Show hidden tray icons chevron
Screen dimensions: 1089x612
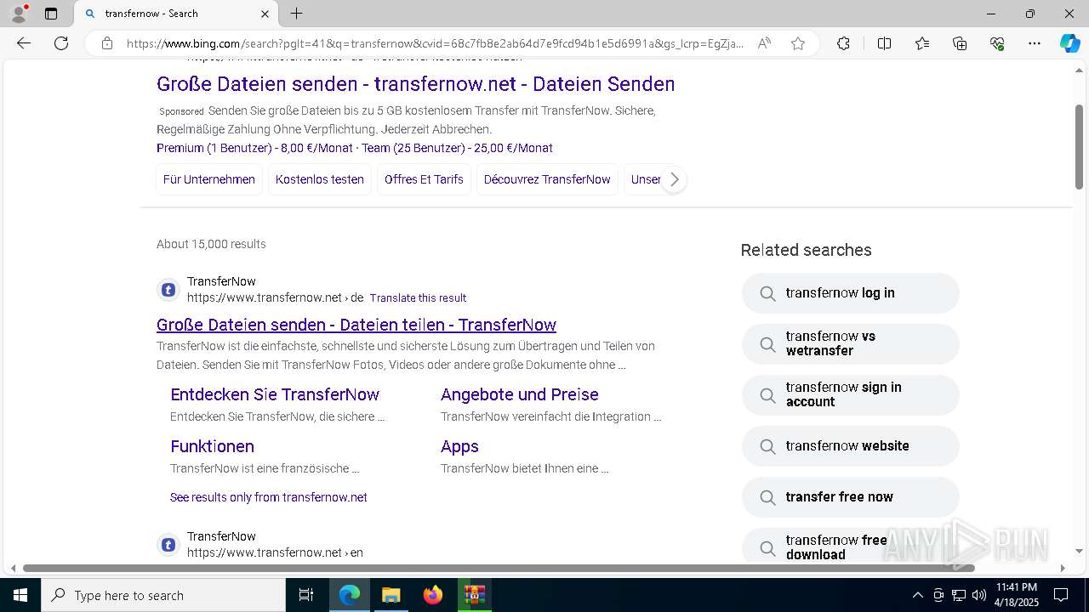coord(917,595)
